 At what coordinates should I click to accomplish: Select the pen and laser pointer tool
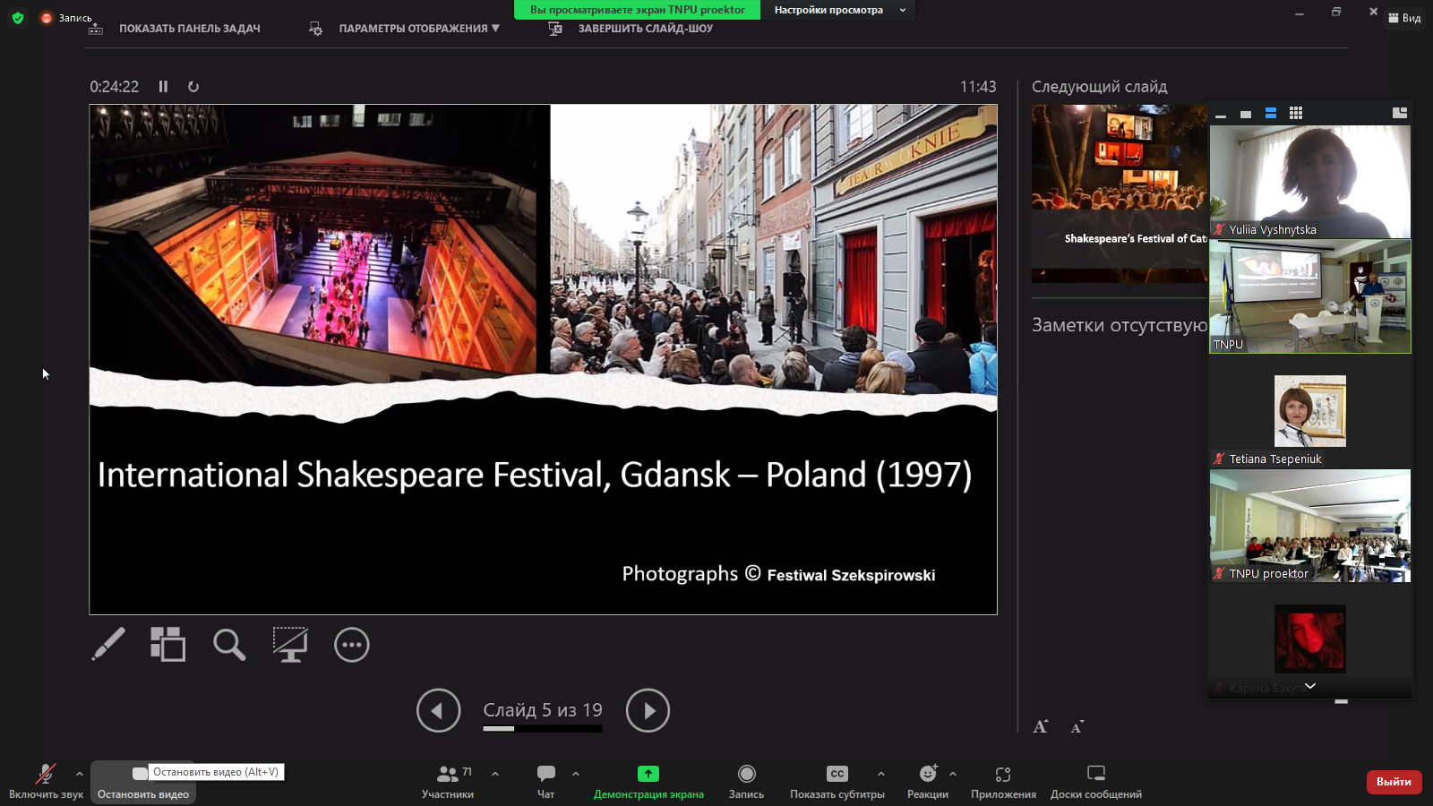[x=108, y=644]
